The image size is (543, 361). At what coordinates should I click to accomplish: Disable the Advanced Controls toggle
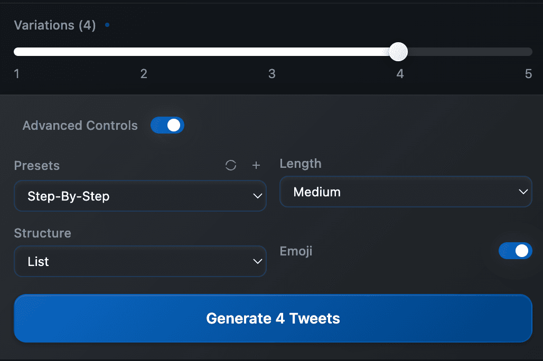pyautogui.click(x=167, y=125)
